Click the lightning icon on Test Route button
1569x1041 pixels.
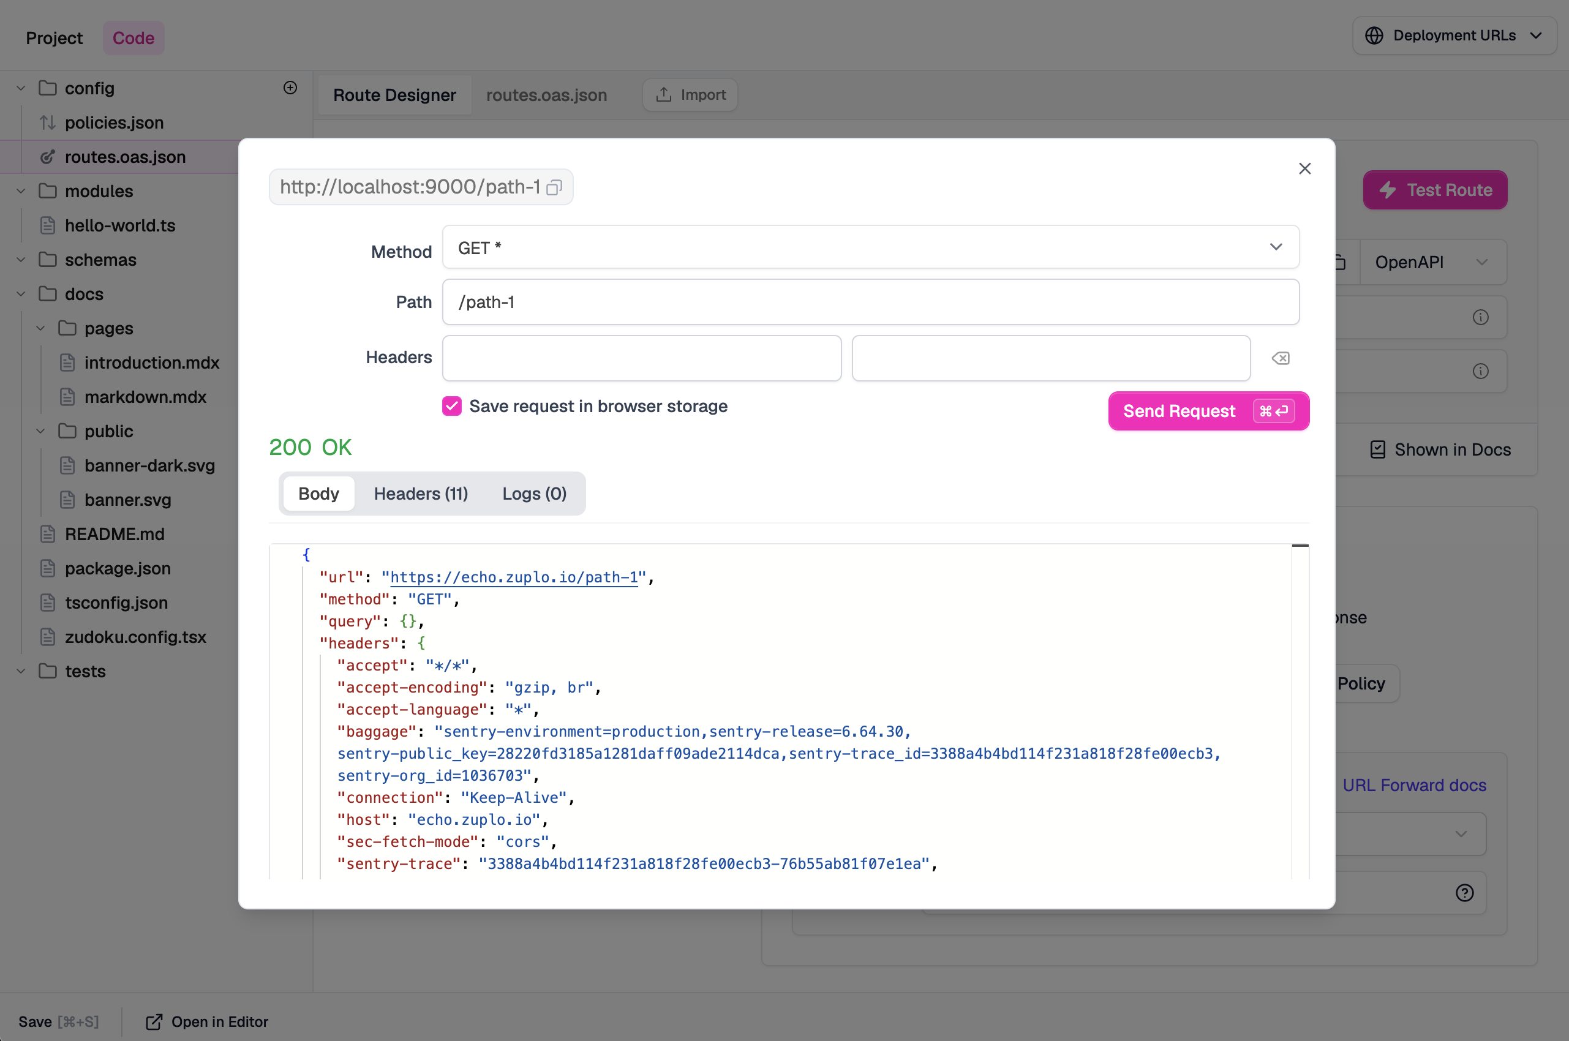pyautogui.click(x=1387, y=190)
